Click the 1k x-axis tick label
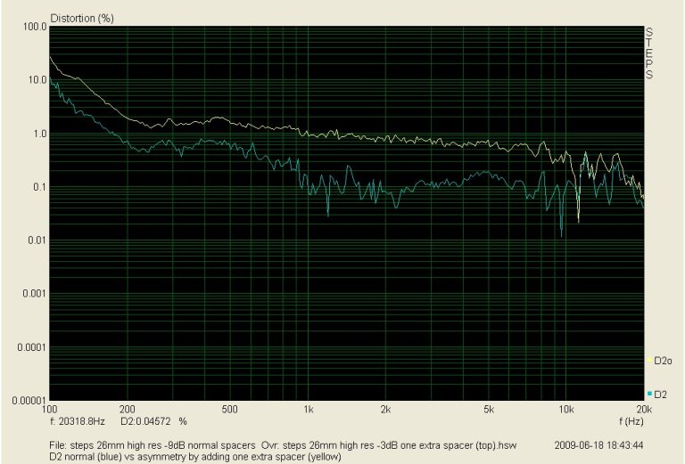The image size is (685, 464). pos(309,410)
